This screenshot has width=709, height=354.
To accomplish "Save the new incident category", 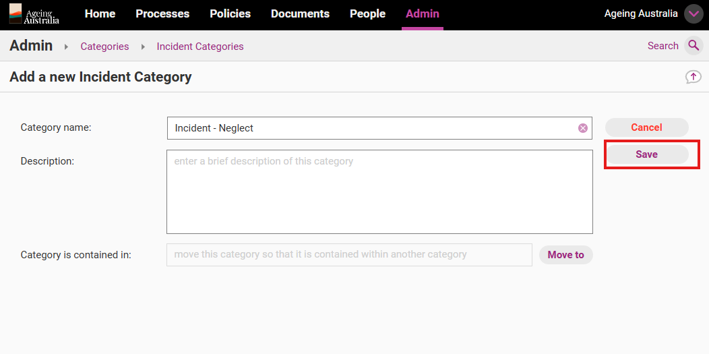I will tap(646, 154).
